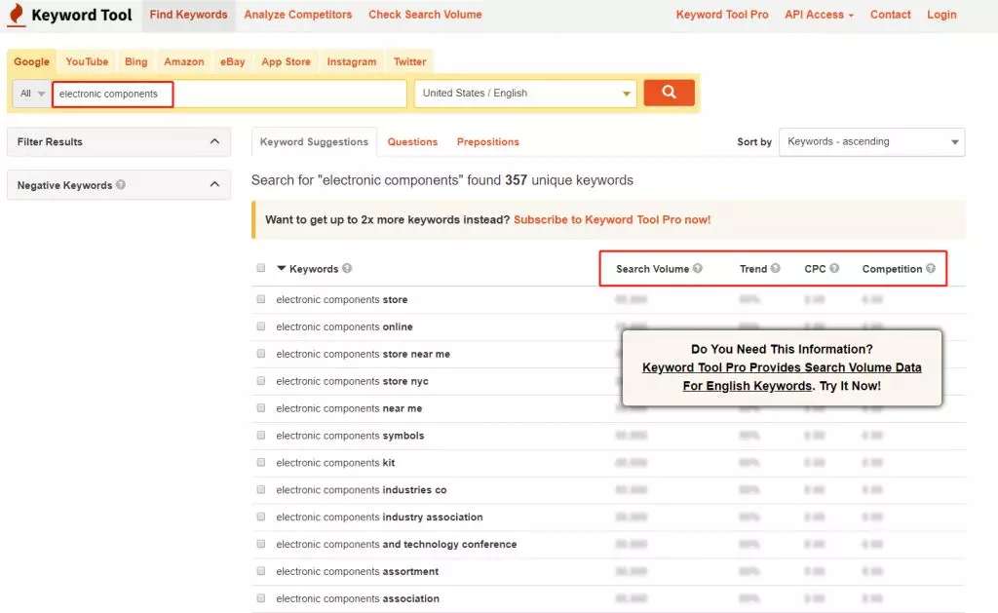
Task: Click help icon beside CPC column
Action: tap(834, 269)
